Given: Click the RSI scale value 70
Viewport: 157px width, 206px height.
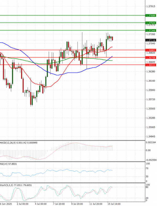Looking at the screenshot, I should pyautogui.click(x=147, y=168).
